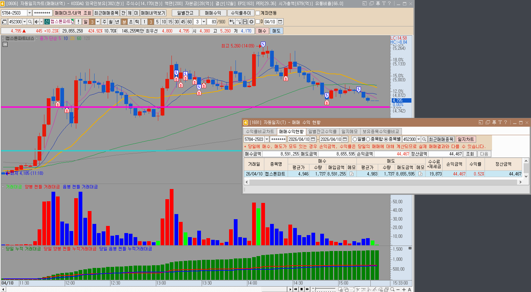Click the stop button in chart playback controls
The height and width of the screenshot is (292, 531).
click(x=302, y=289)
